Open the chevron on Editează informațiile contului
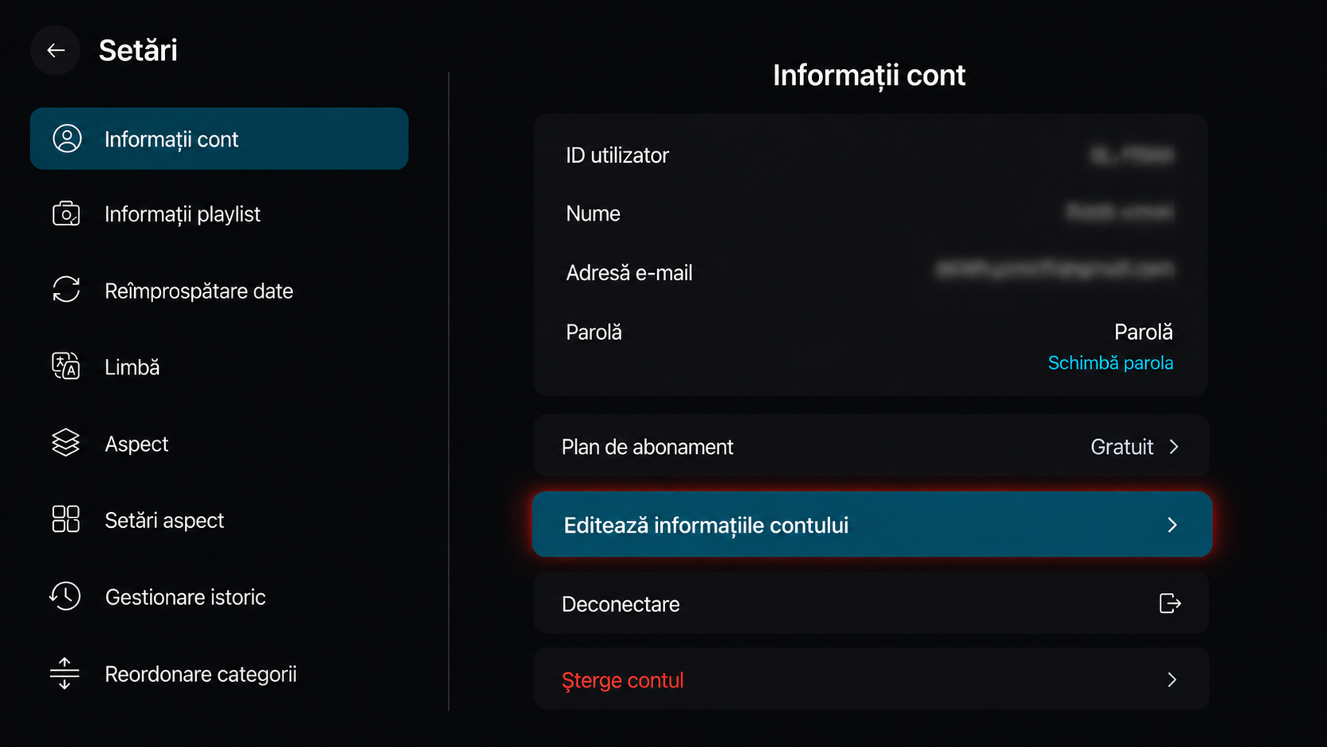 (x=1172, y=525)
